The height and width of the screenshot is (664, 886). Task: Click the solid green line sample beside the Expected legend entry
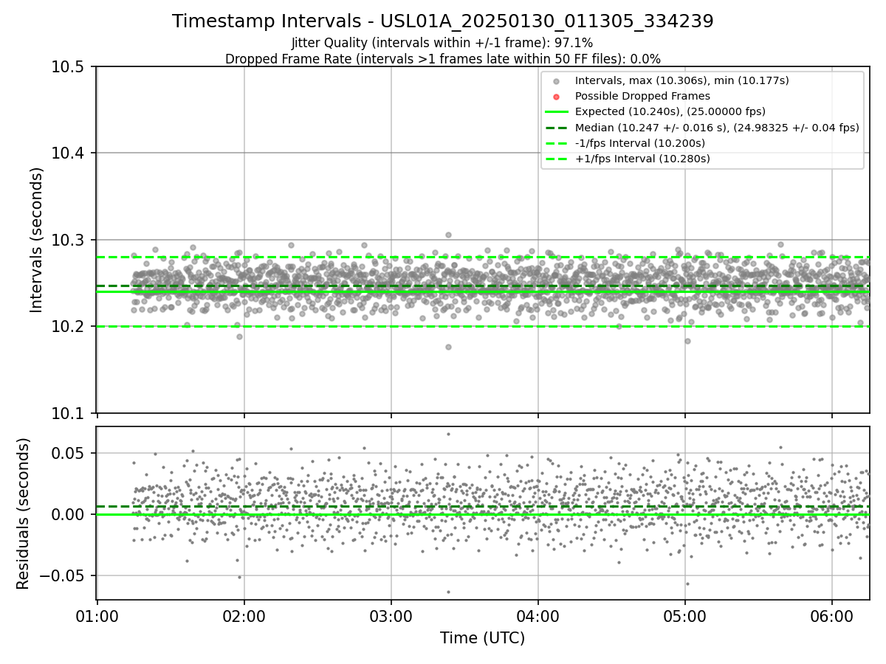(557, 112)
